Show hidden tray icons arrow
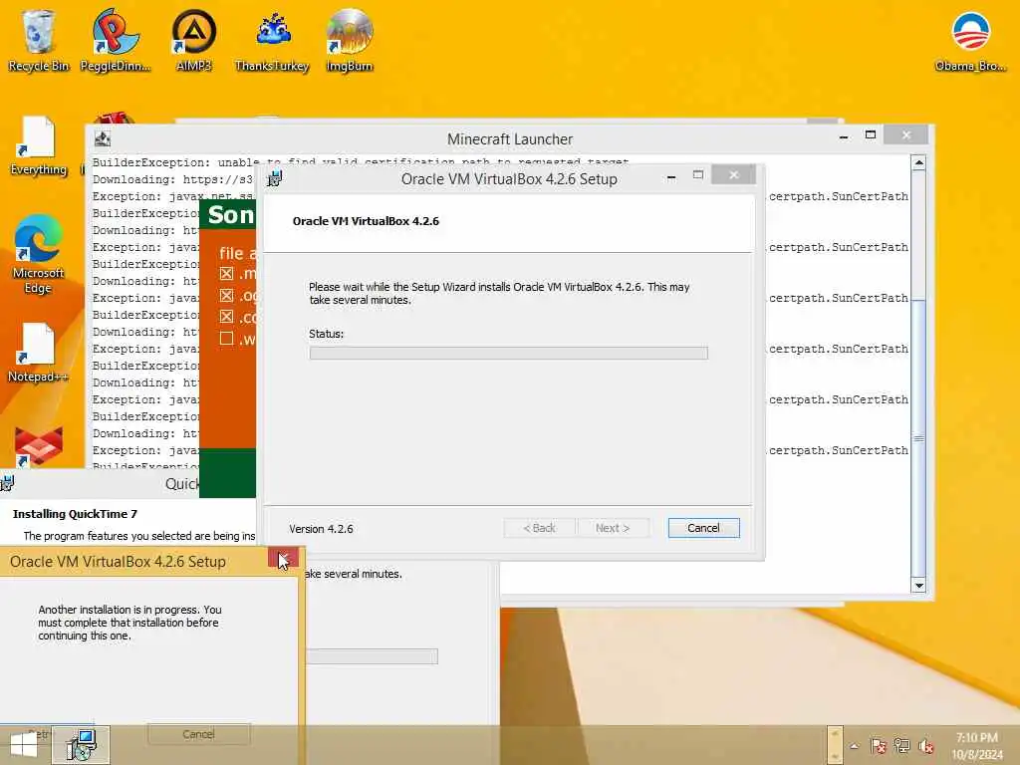 pos(854,746)
